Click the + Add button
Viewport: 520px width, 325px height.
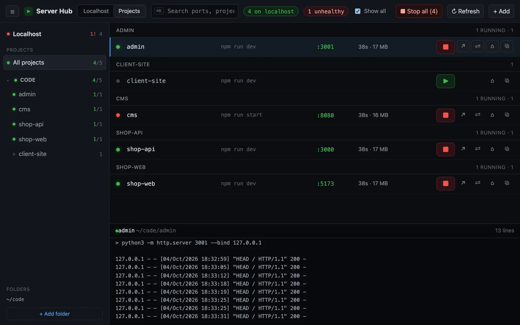click(501, 11)
